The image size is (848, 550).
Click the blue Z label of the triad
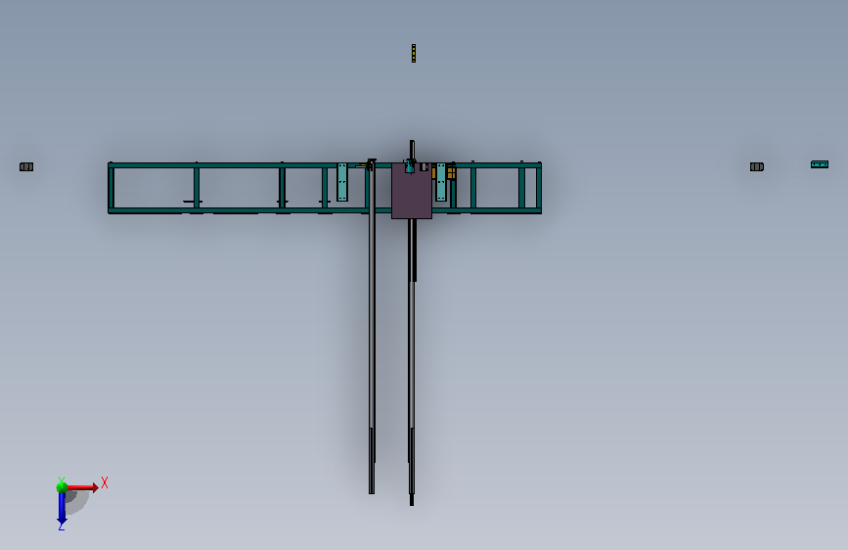(x=62, y=527)
